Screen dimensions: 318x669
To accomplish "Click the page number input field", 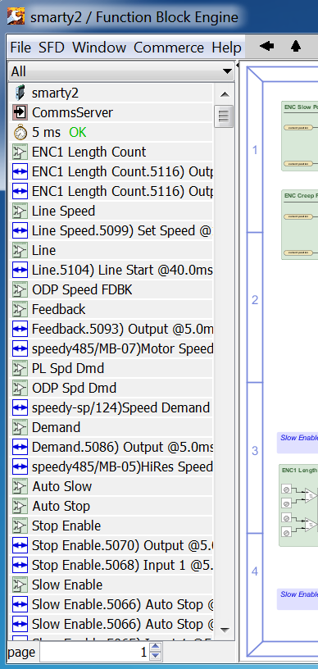I will (x=93, y=653).
